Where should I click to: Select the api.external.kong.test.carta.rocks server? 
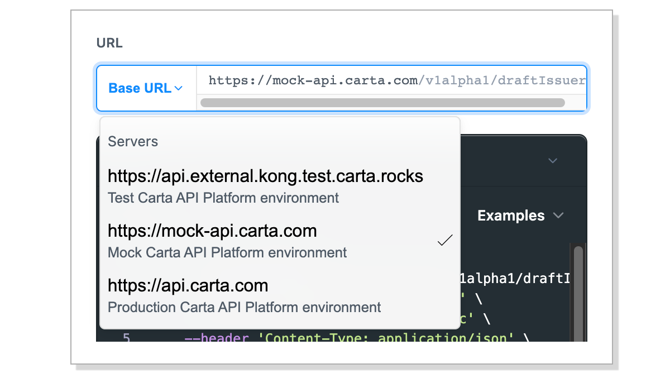point(279,185)
